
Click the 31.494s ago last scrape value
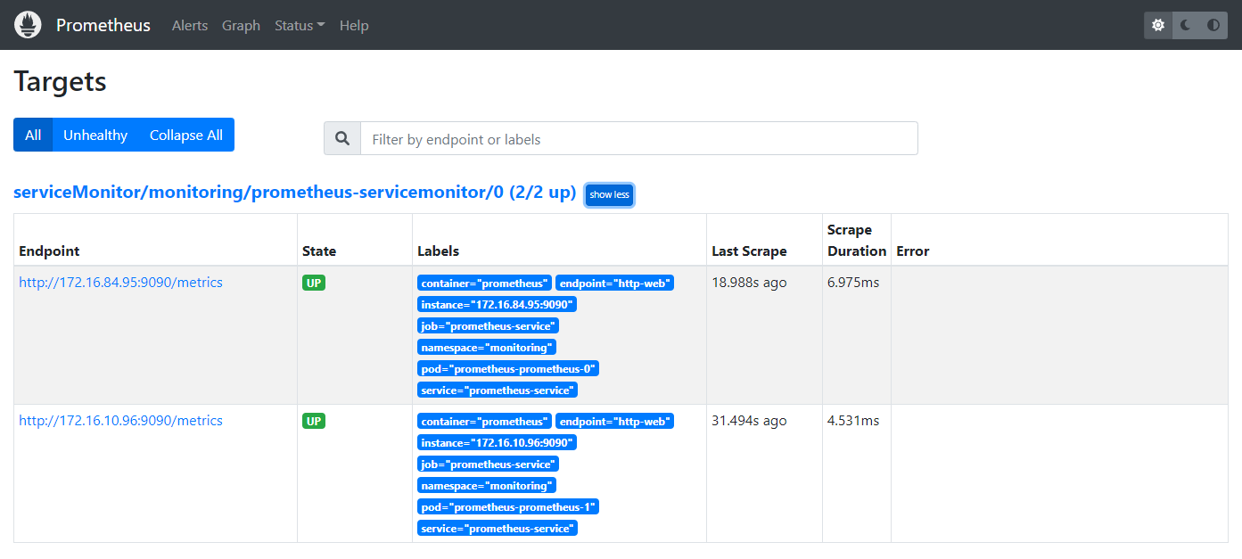coord(749,420)
